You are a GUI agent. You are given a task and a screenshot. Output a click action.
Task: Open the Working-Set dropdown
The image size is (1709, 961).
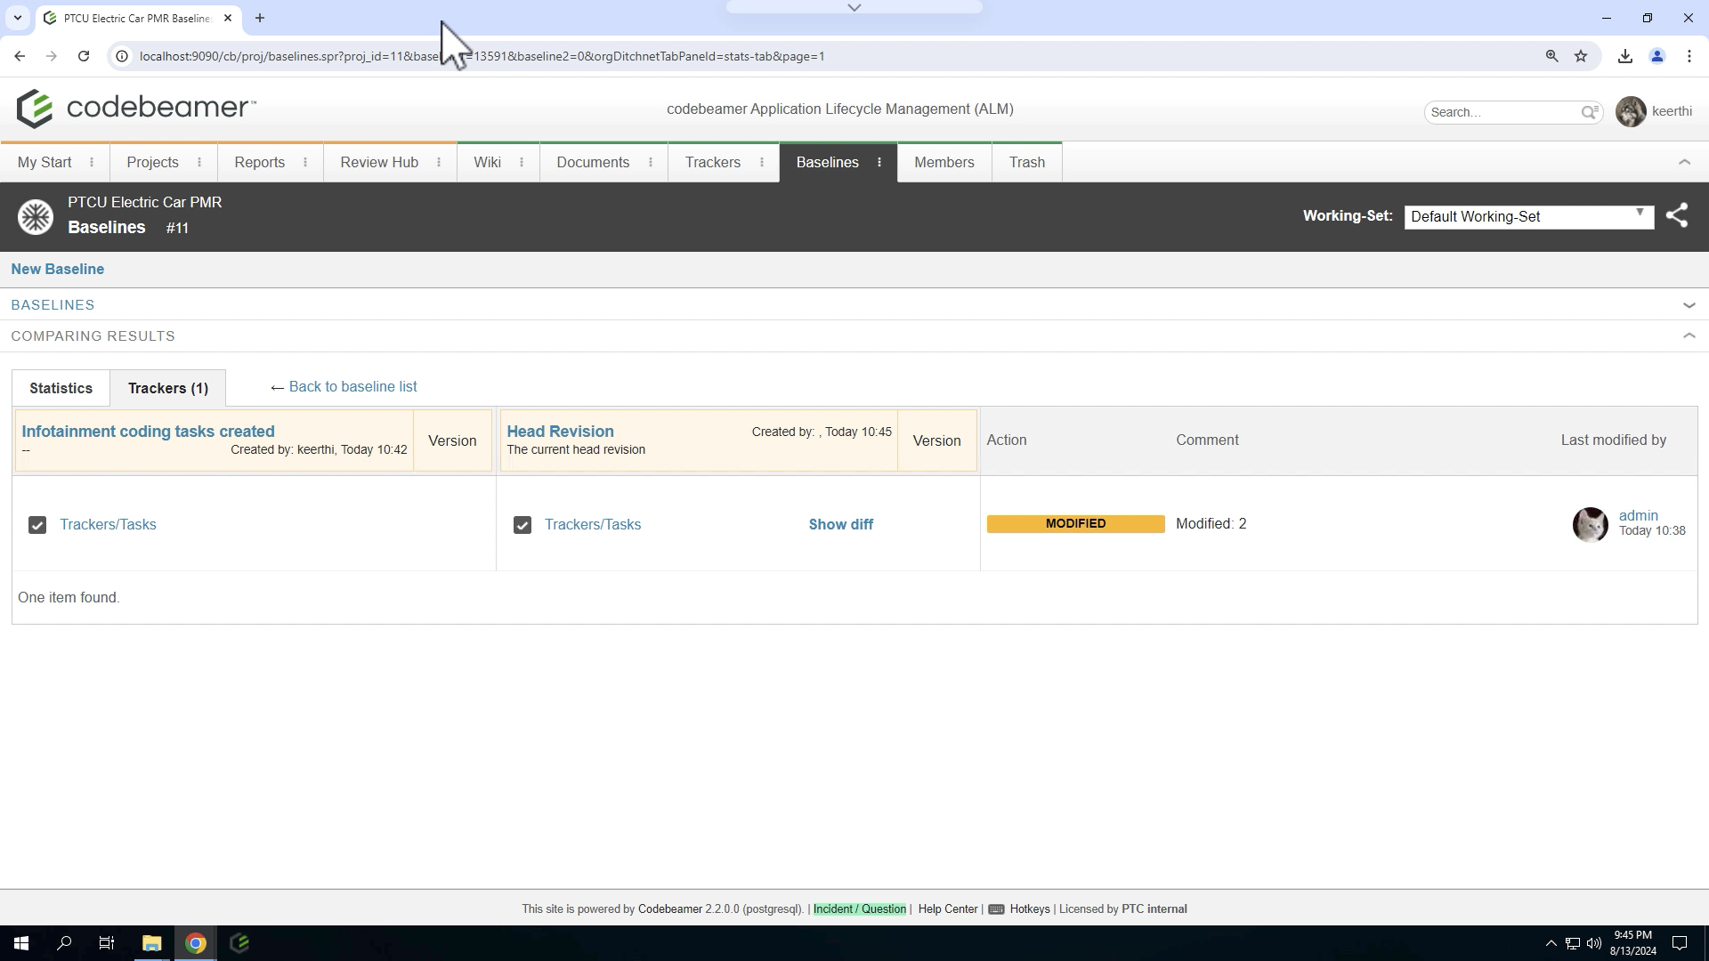[x=1529, y=216]
